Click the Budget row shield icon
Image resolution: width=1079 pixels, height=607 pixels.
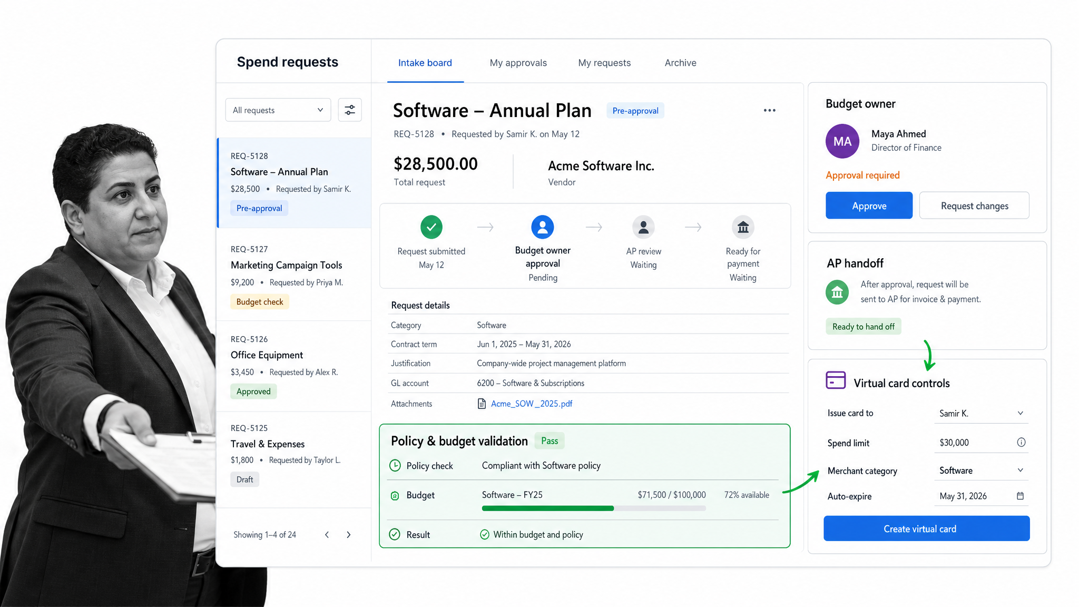[x=395, y=496]
